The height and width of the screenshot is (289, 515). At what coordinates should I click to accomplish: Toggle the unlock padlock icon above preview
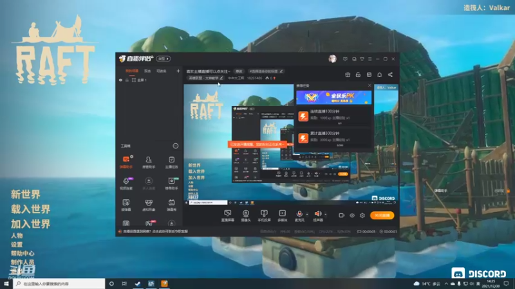click(358, 74)
